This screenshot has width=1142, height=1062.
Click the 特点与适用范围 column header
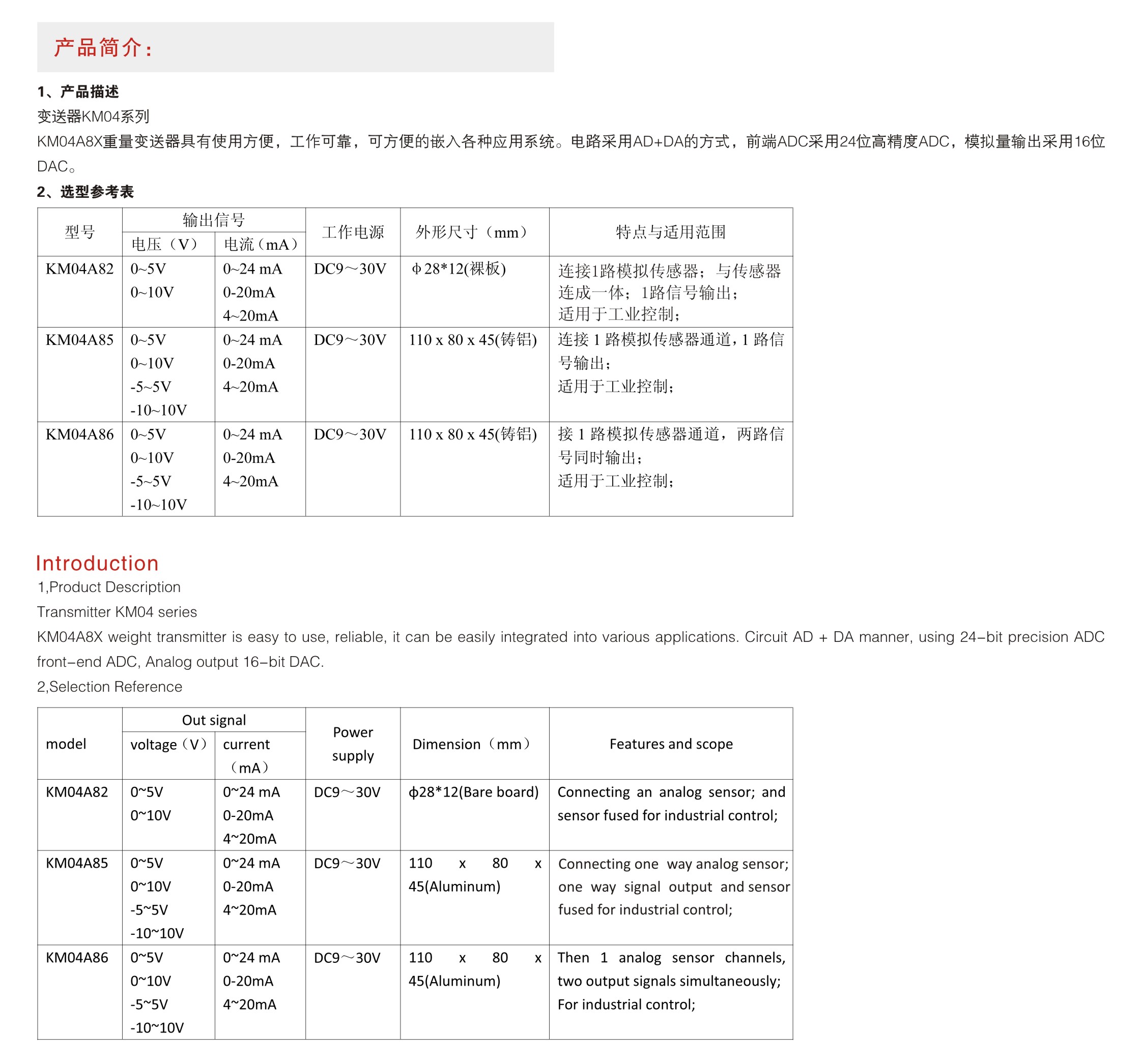(670, 232)
